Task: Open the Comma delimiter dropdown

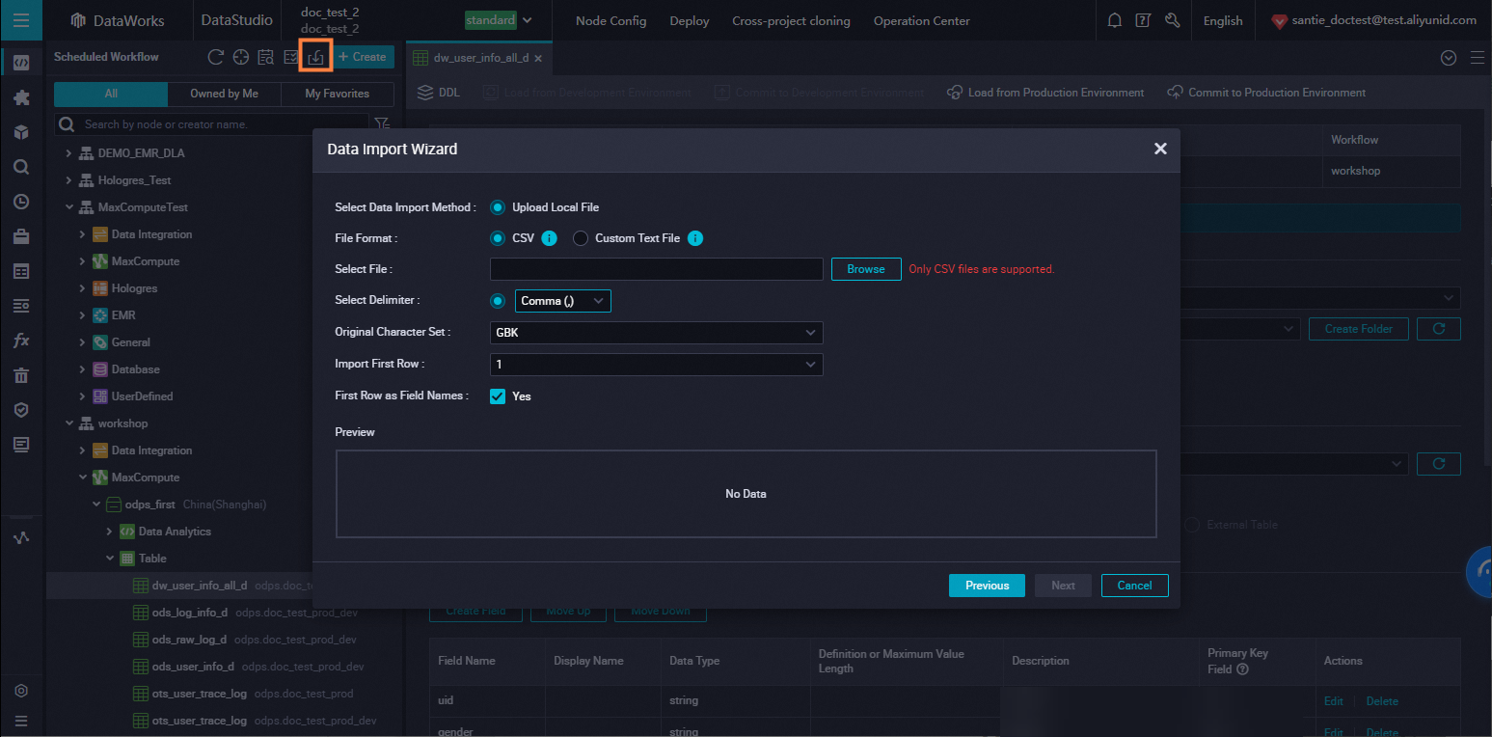Action: [x=562, y=301]
